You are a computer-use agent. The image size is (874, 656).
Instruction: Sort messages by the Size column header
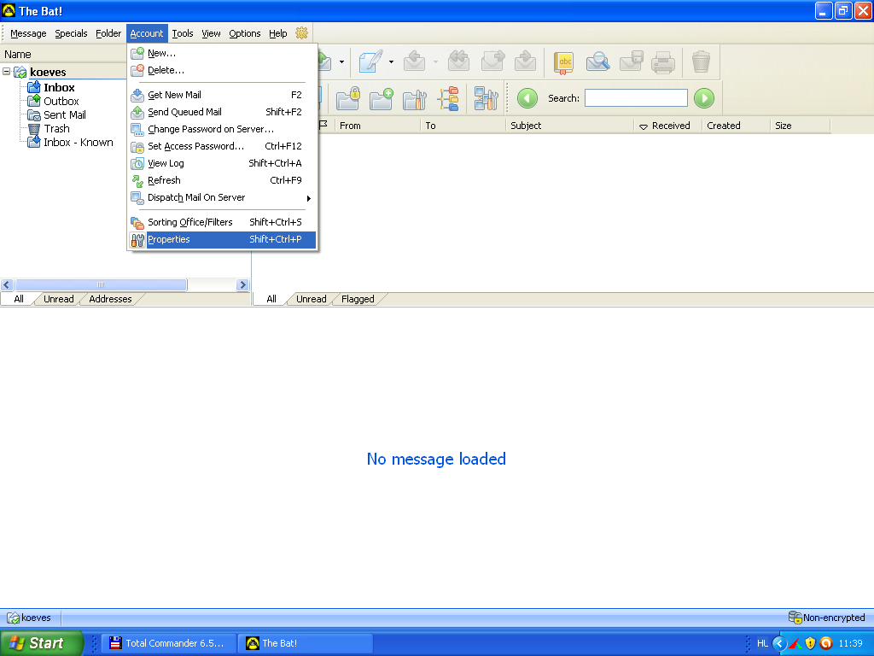coord(799,126)
